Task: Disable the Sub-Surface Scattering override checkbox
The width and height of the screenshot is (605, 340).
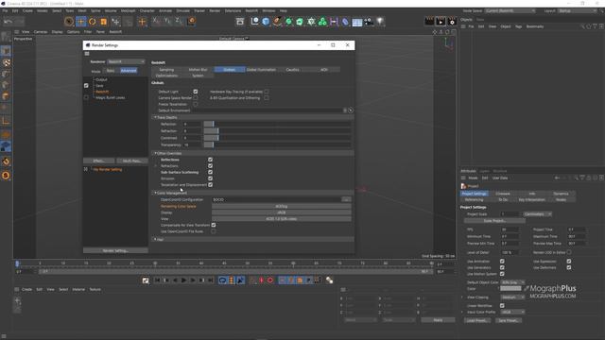Action: (210, 172)
